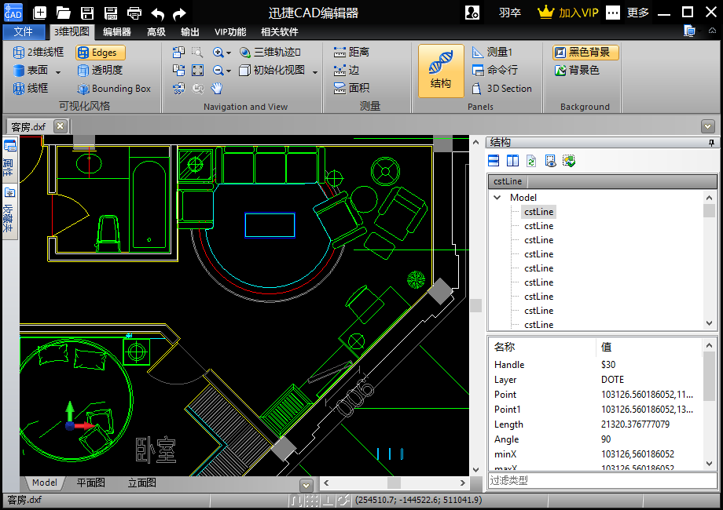
Task: Click the previous zoom icon
Action: (198, 88)
